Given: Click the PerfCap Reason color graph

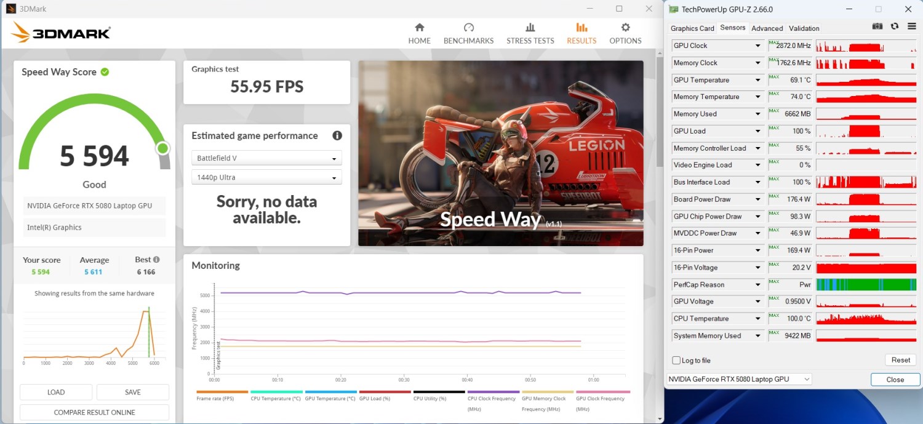Looking at the screenshot, I should (x=866, y=285).
